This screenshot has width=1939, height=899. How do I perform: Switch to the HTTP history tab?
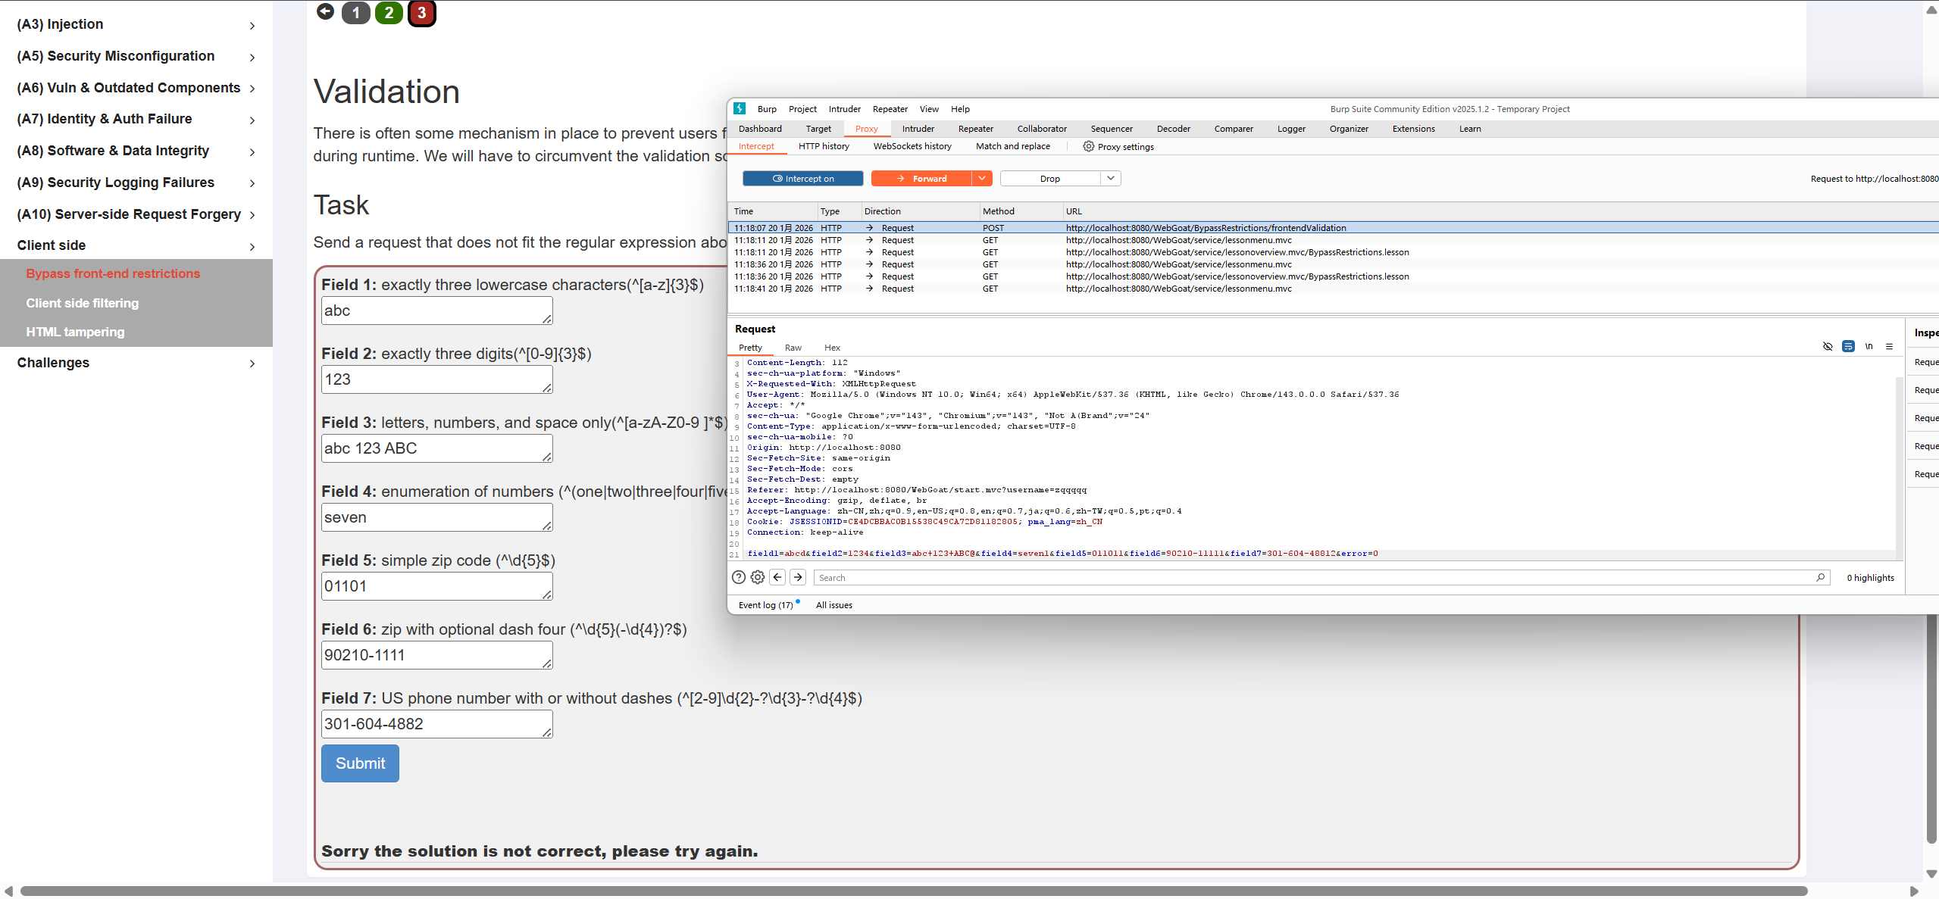(x=824, y=146)
